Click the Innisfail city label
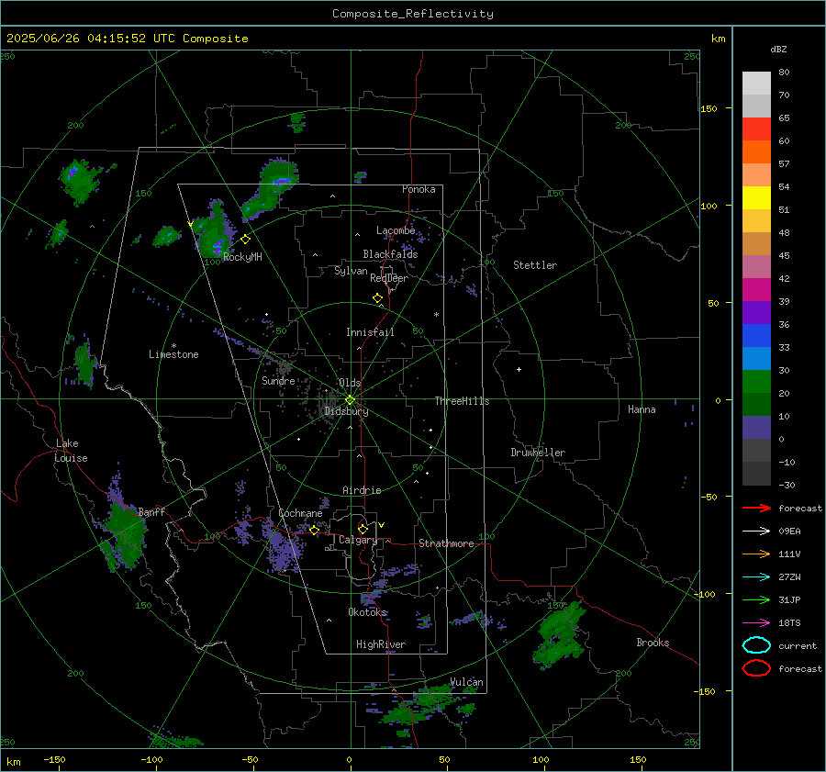This screenshot has width=826, height=772. pos(370,332)
